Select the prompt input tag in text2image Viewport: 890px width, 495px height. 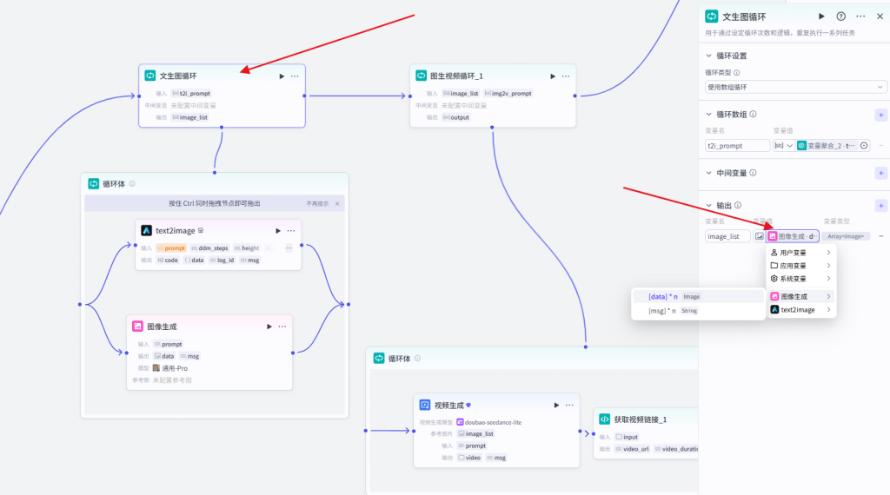click(x=171, y=247)
